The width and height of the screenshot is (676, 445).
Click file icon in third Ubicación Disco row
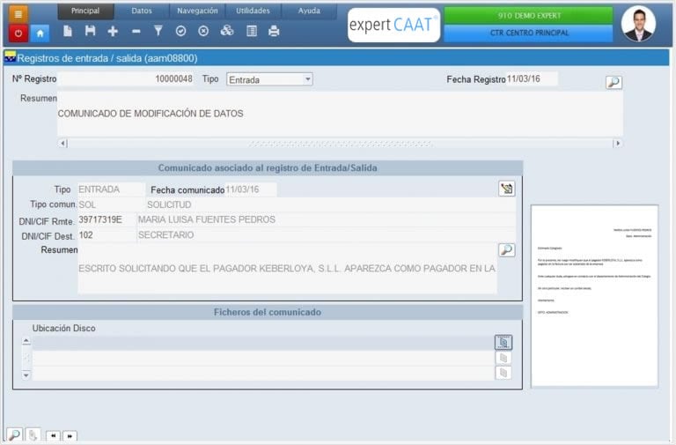[x=503, y=373]
